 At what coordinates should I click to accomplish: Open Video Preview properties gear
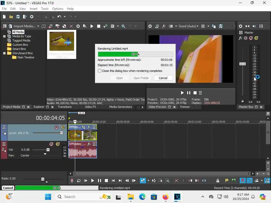[x=150, y=26]
